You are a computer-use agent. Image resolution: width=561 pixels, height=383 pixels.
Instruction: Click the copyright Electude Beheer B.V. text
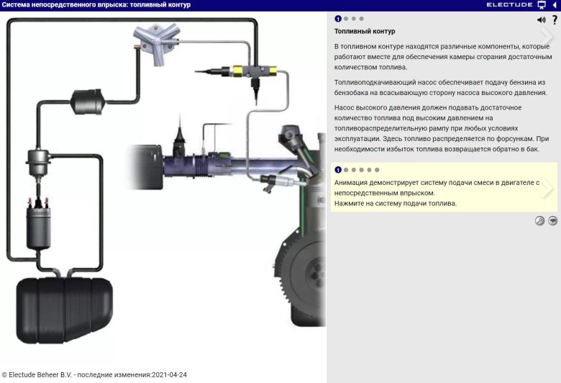click(x=94, y=375)
